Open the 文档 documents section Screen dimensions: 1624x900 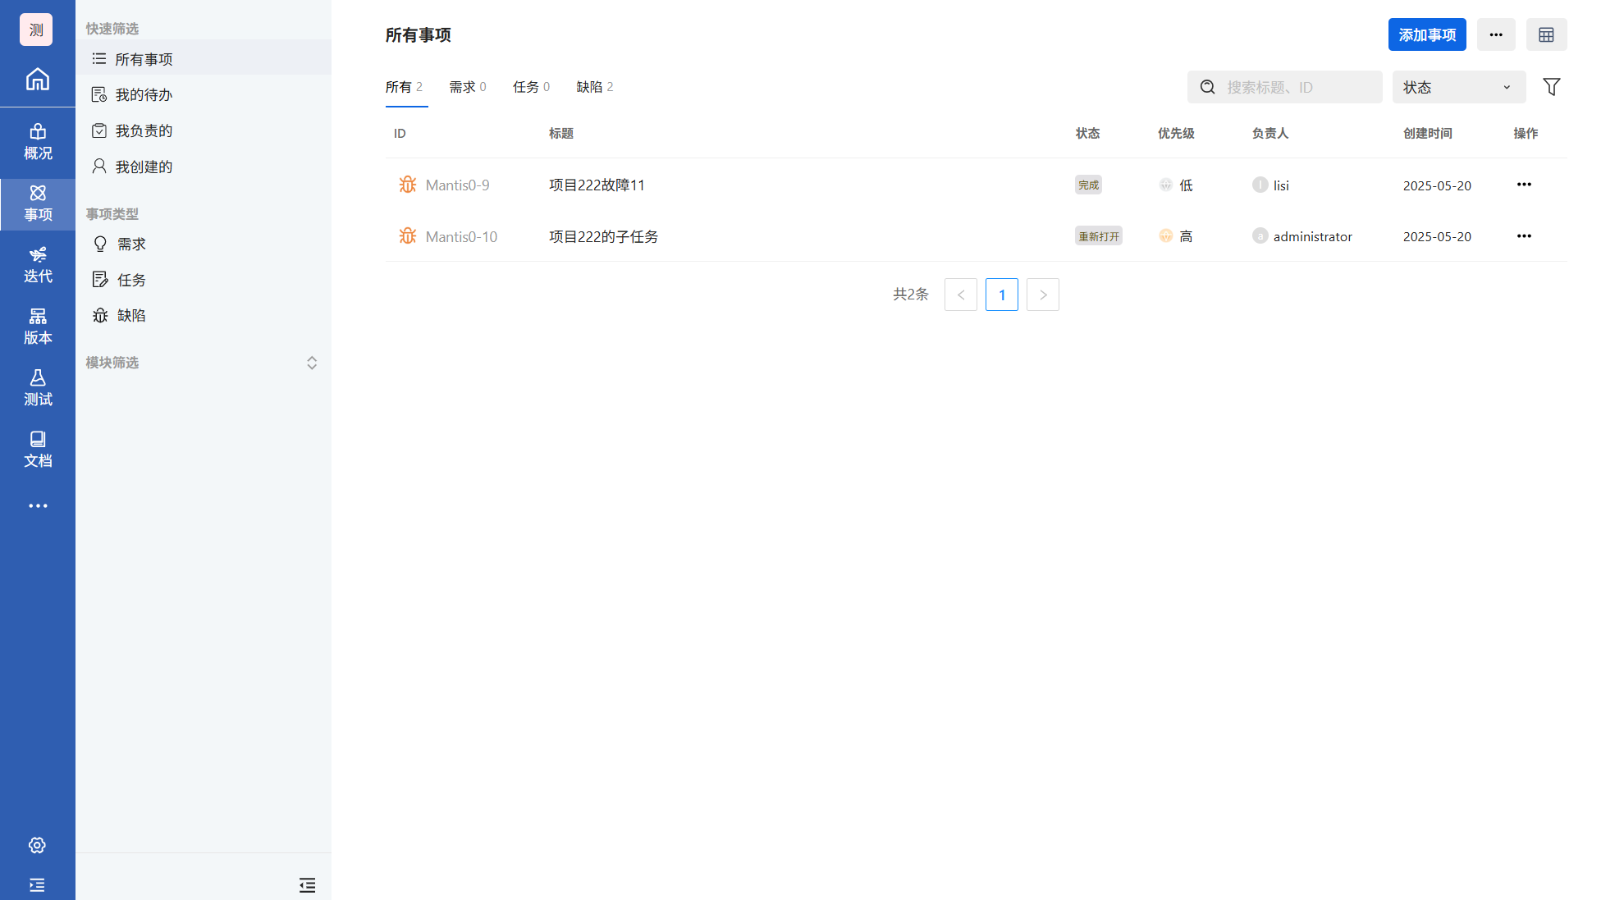coord(38,450)
